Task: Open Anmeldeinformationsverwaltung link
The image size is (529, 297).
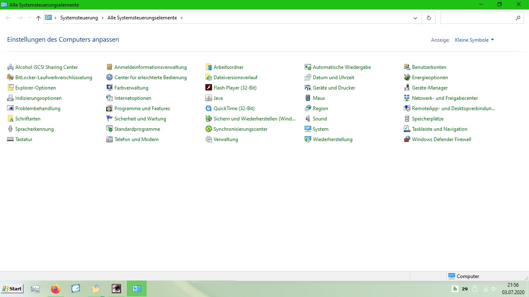Action: pyautogui.click(x=150, y=67)
